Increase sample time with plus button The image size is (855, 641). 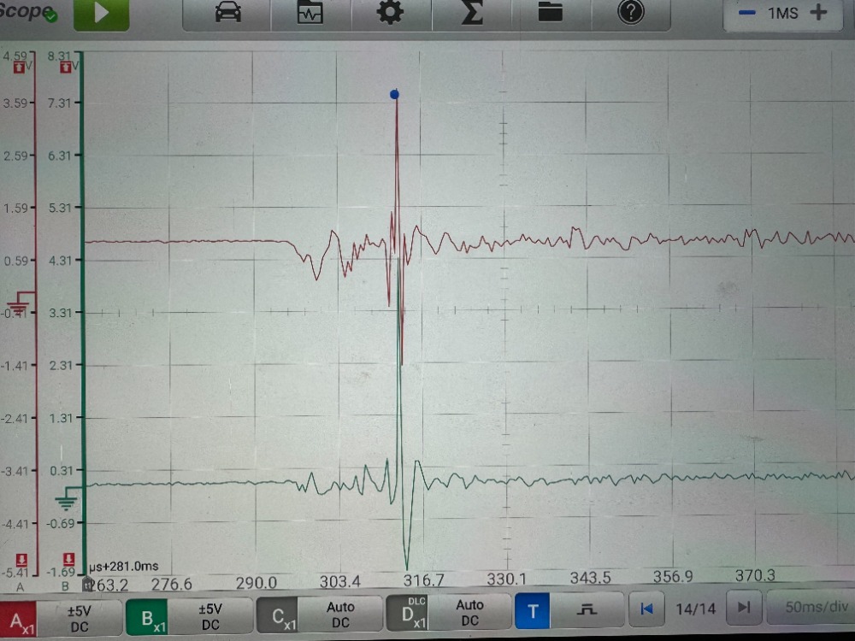pyautogui.click(x=819, y=13)
